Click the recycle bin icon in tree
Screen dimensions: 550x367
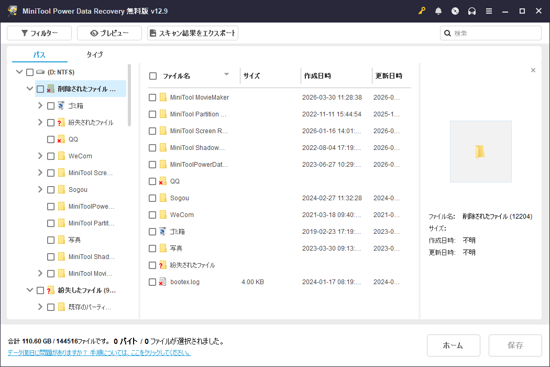pyautogui.click(x=61, y=105)
